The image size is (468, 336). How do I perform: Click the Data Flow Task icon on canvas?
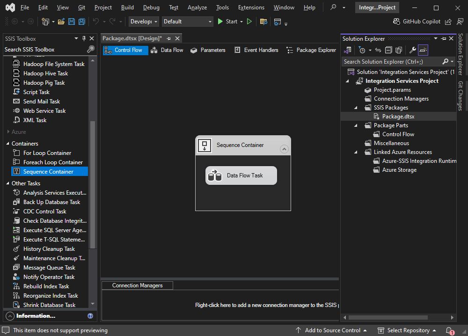(x=215, y=175)
